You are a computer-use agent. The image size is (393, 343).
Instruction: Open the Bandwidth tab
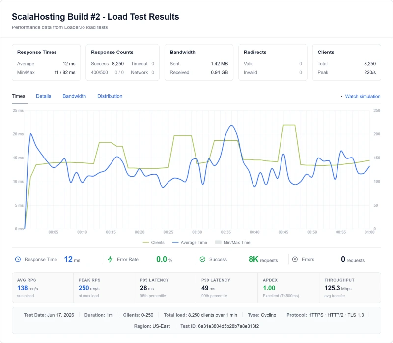74,96
